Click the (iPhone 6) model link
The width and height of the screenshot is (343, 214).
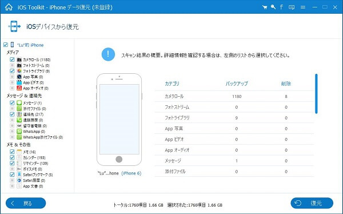[x=131, y=173]
